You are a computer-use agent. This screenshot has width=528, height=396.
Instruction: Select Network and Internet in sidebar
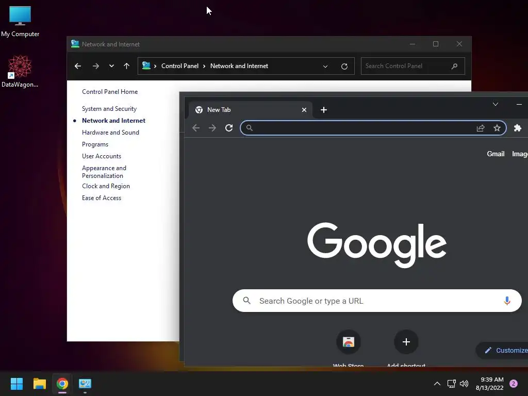(113, 121)
